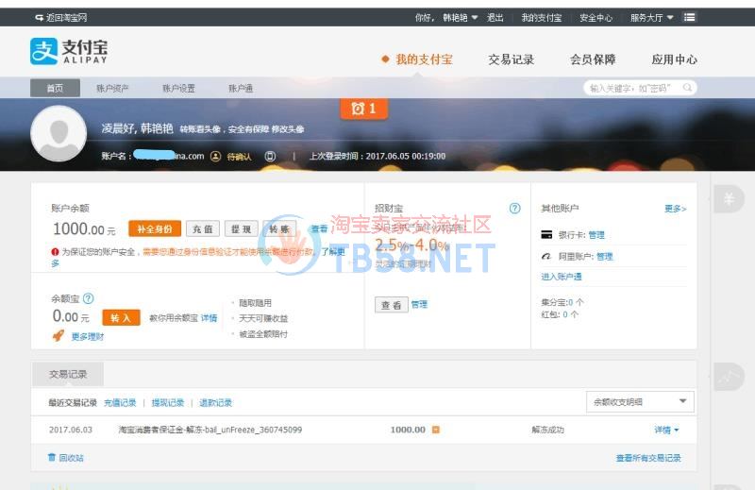
Task: Open the 招财宝 help question mark
Action: tap(514, 208)
